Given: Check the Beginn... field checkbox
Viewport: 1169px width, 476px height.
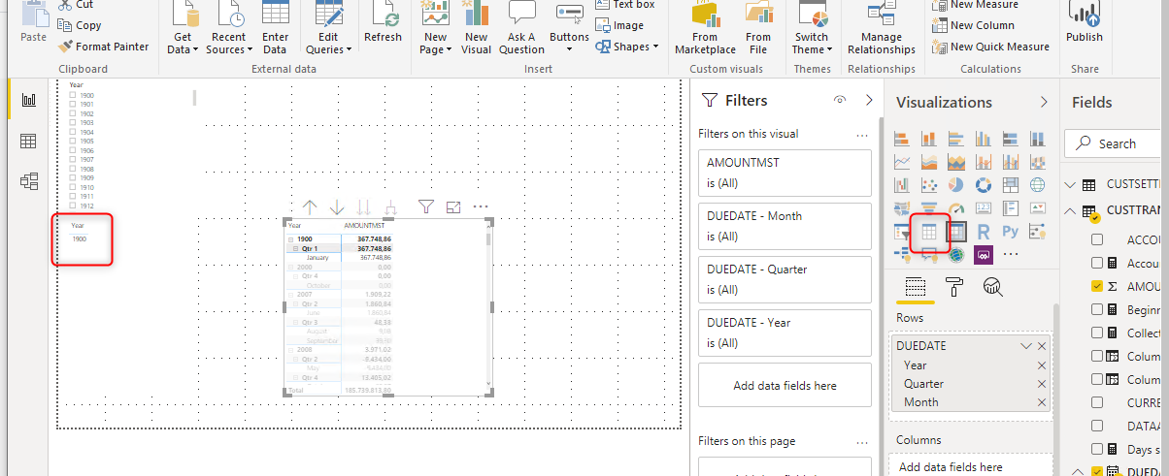Looking at the screenshot, I should 1097,309.
